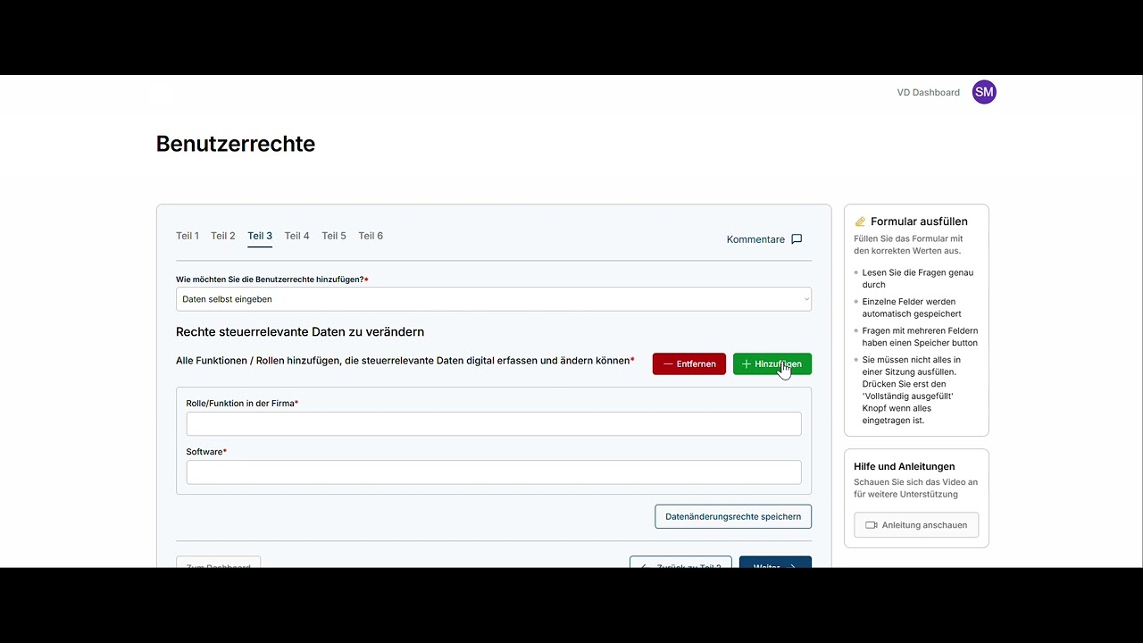The width and height of the screenshot is (1143, 643).
Task: Expand the Daten selbst eingeben dropdown
Action: 494,299
